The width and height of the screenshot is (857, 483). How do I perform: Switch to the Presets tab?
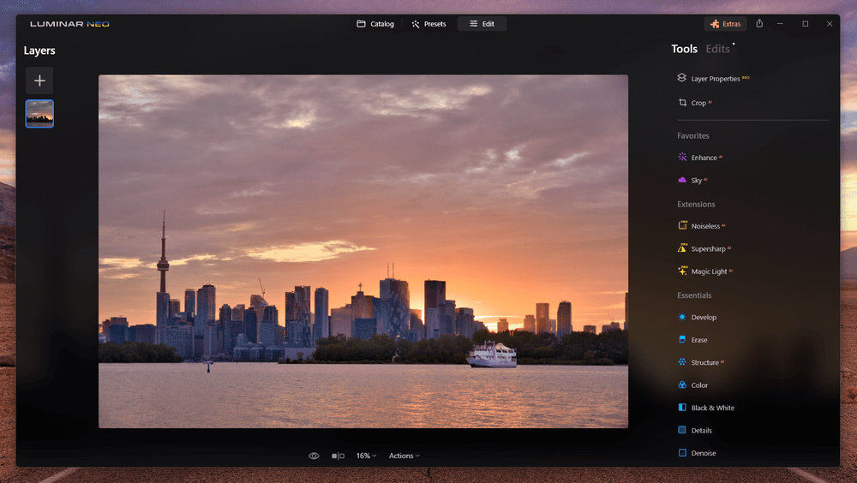coord(428,24)
